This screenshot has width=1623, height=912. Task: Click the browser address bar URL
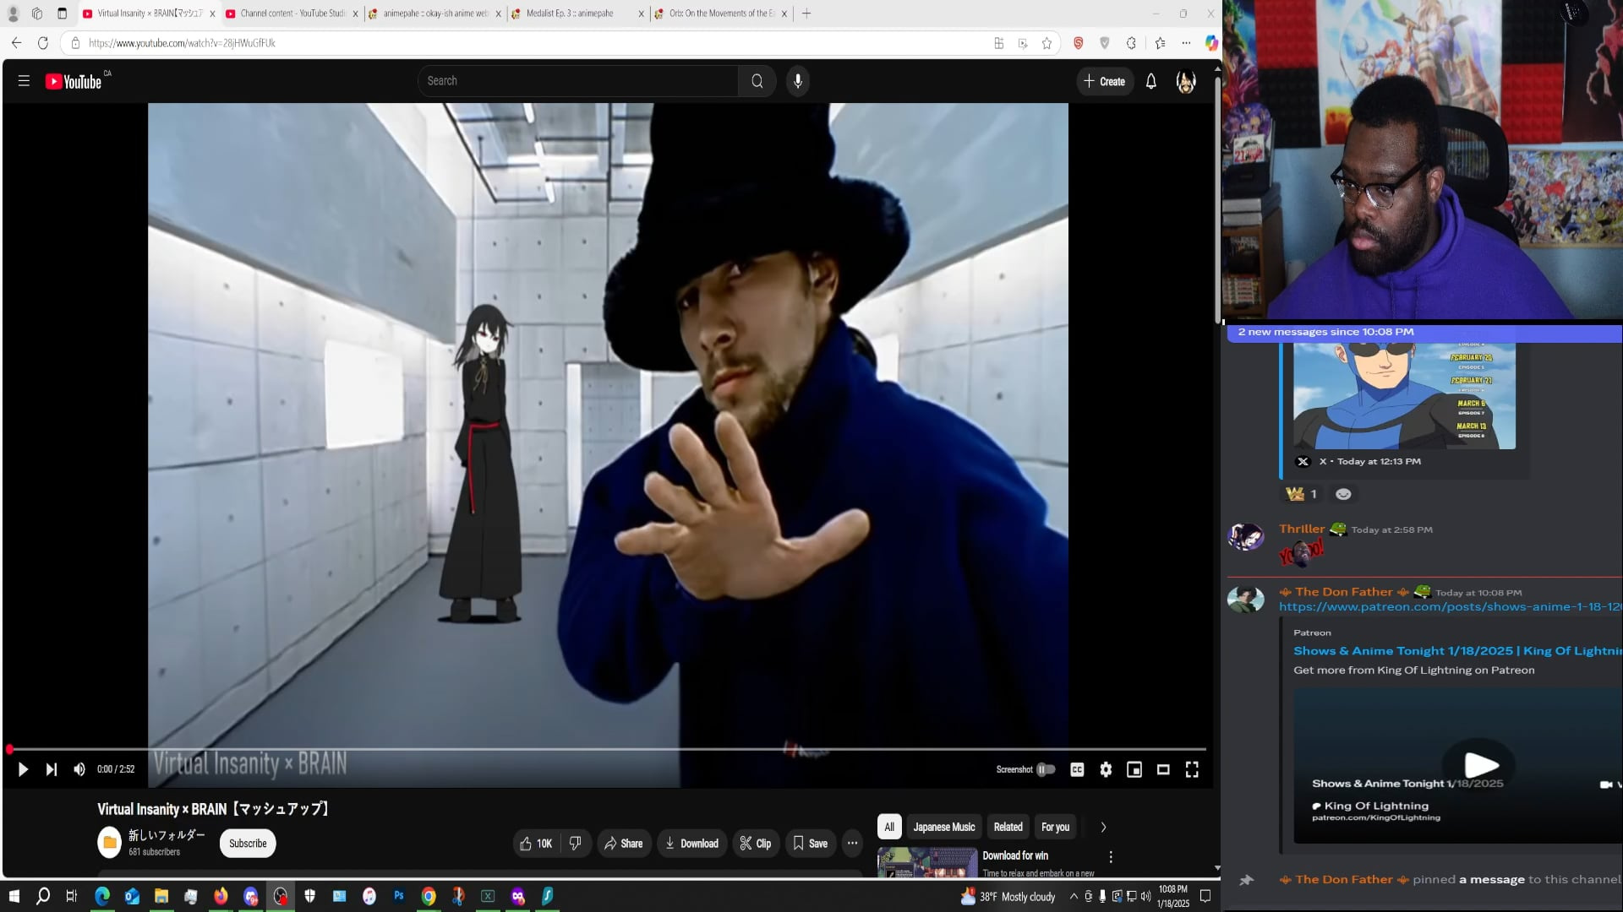tap(182, 43)
